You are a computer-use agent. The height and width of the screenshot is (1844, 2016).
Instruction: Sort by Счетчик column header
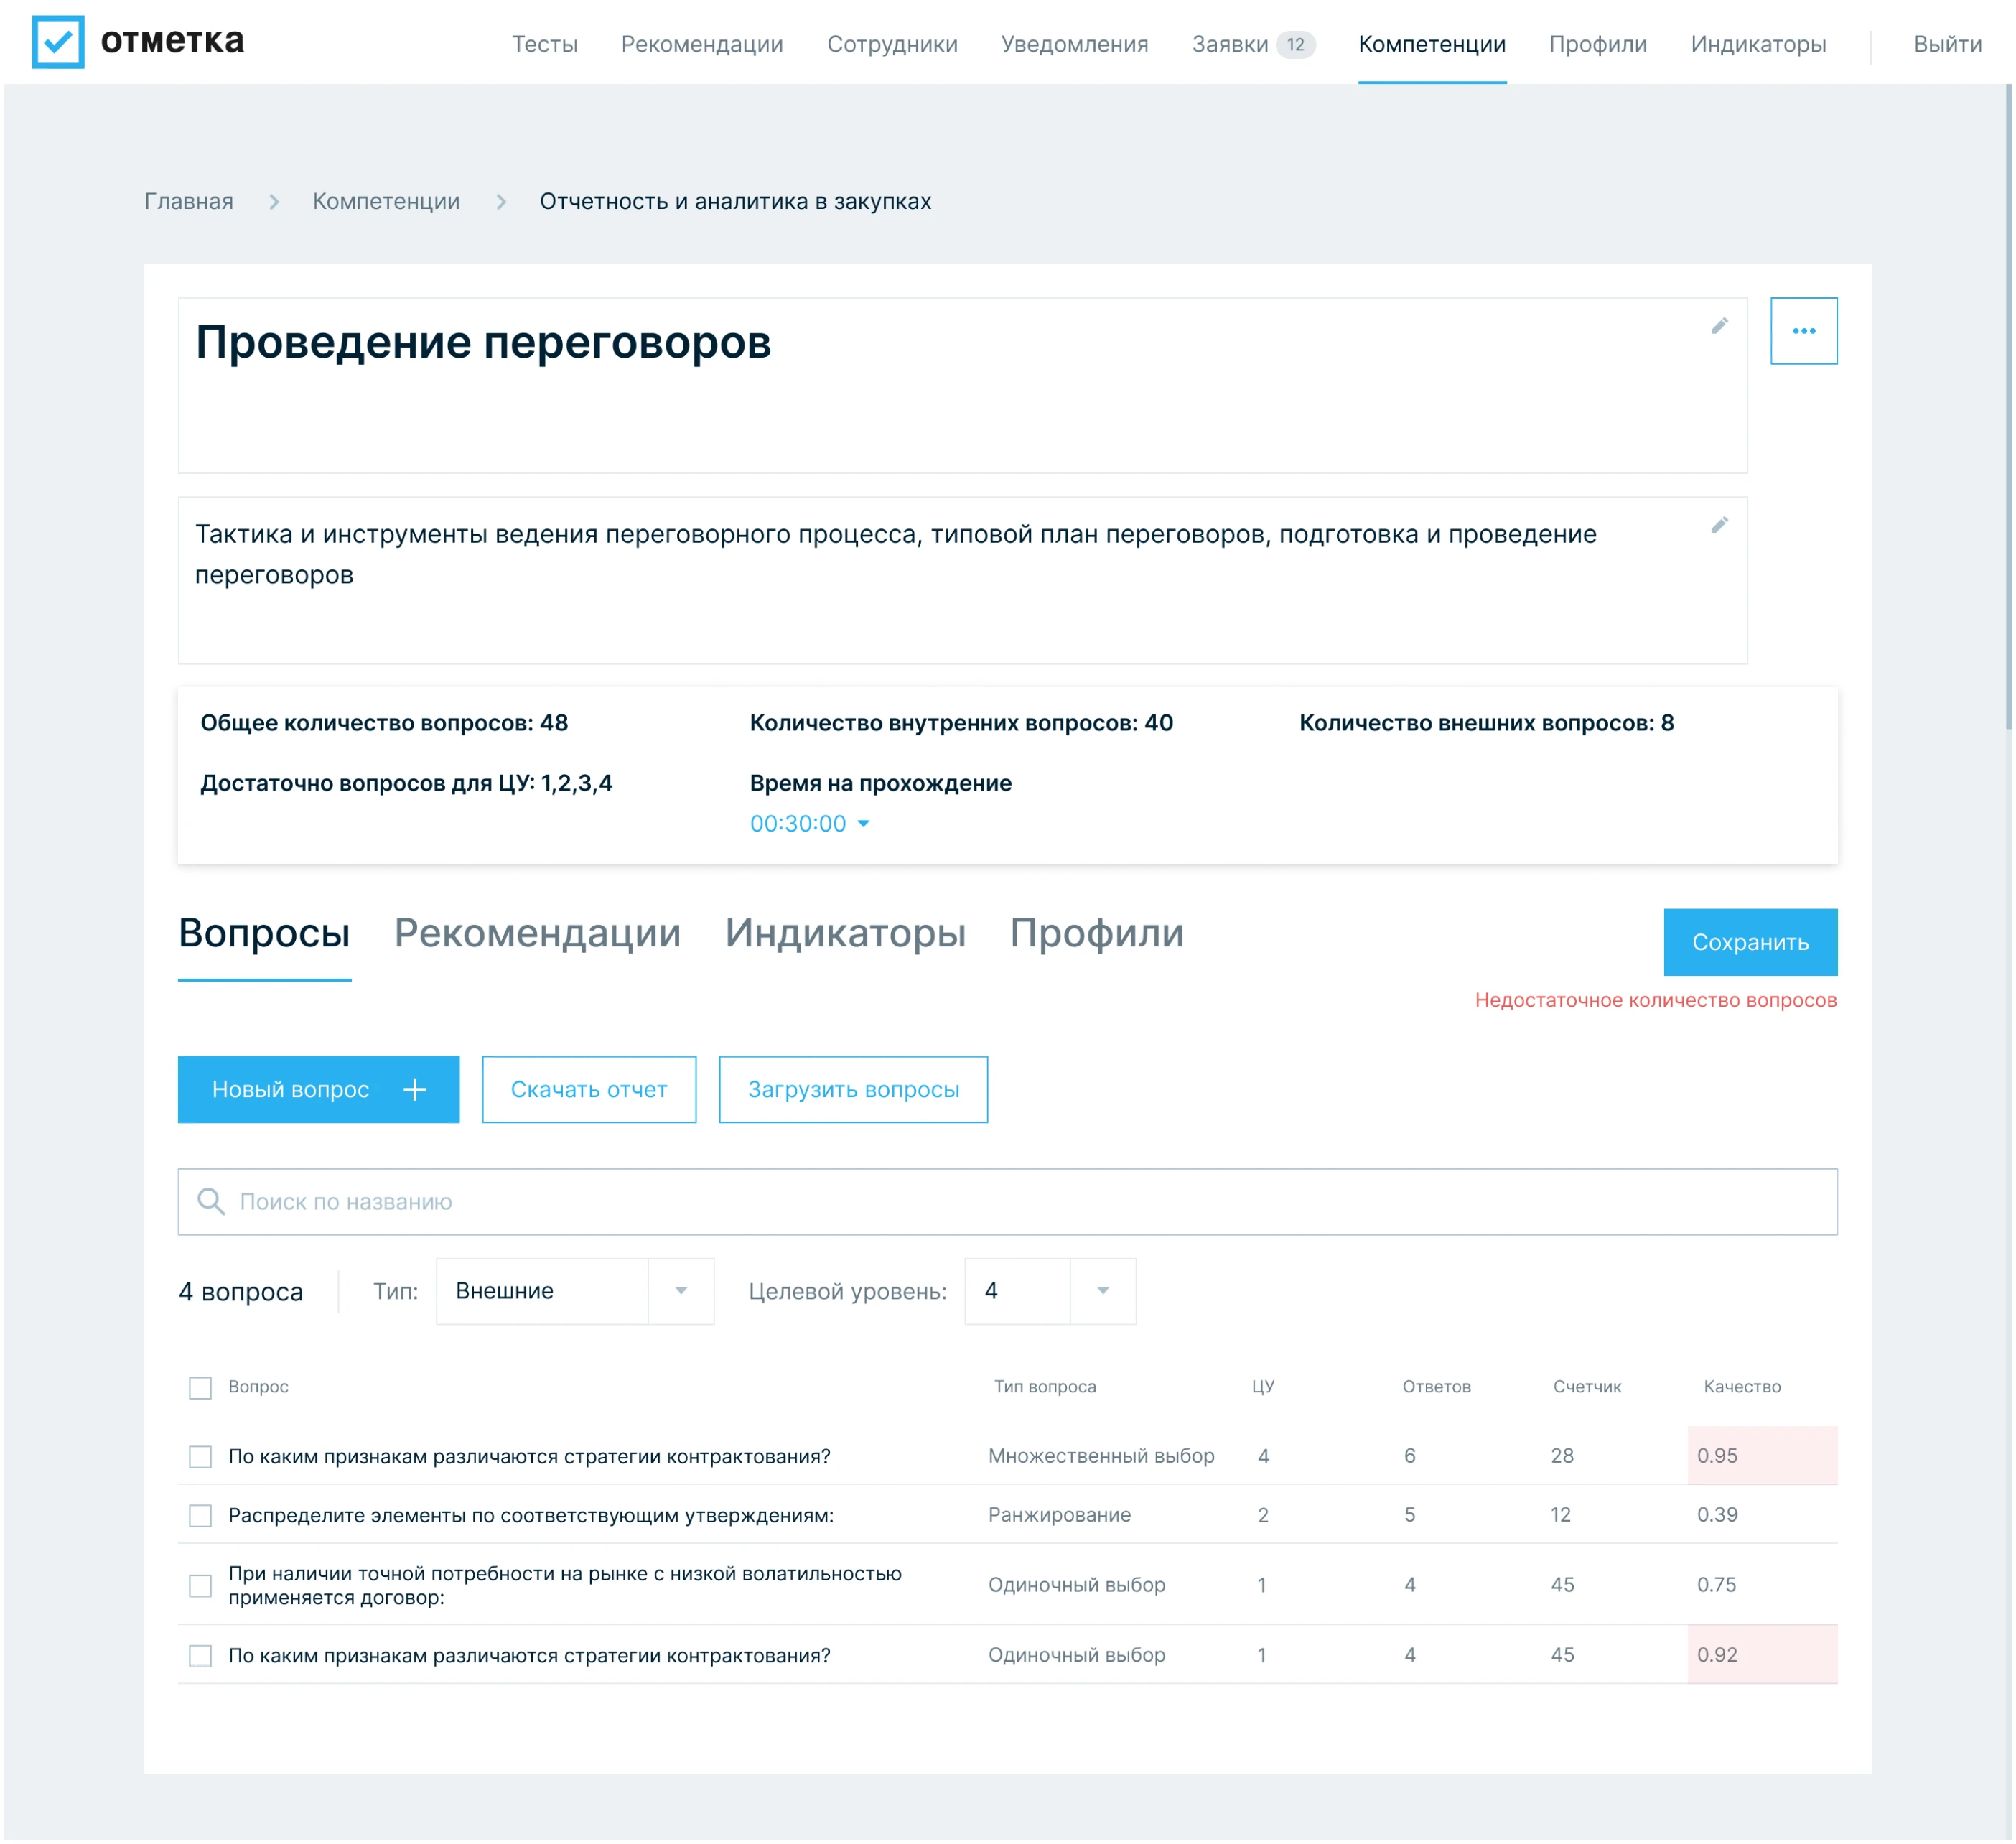[1586, 1387]
